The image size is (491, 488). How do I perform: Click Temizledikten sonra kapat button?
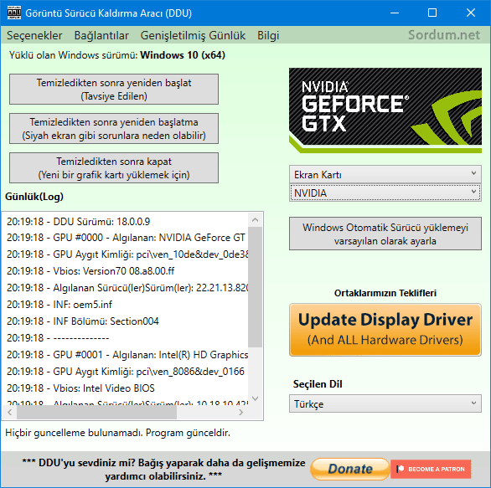114,168
